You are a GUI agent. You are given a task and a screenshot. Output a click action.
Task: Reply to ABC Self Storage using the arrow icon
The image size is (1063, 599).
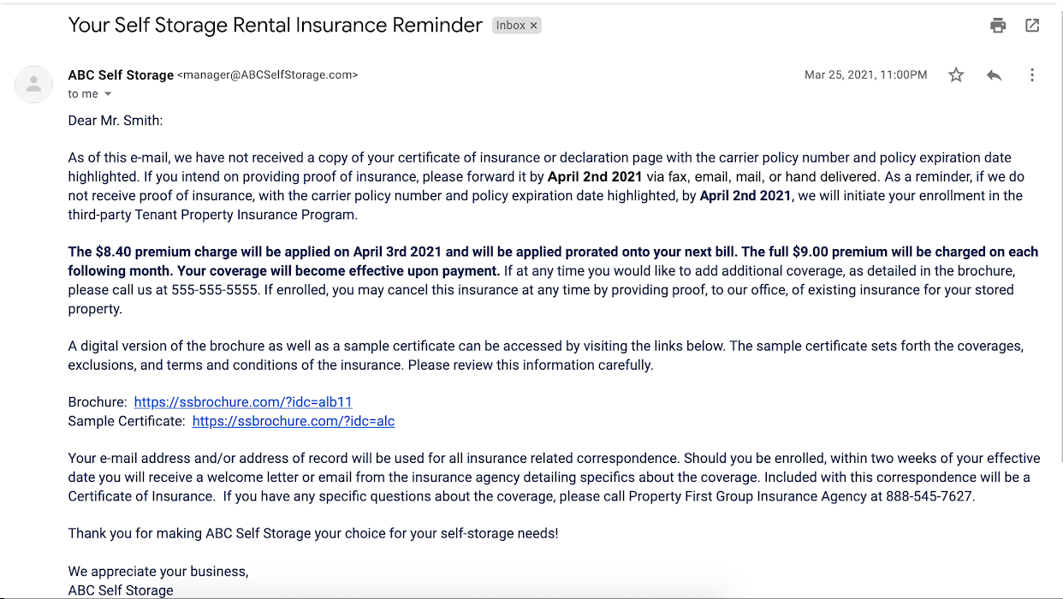[x=994, y=75]
